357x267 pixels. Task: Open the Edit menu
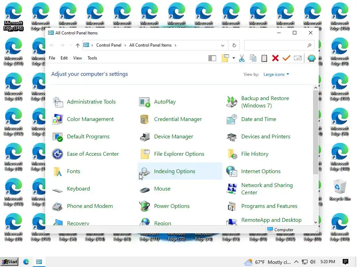(x=64, y=58)
